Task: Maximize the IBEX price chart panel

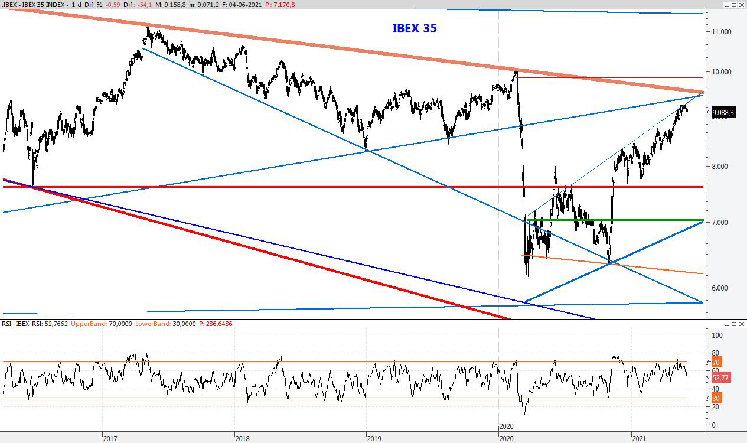Action: [734, 5]
